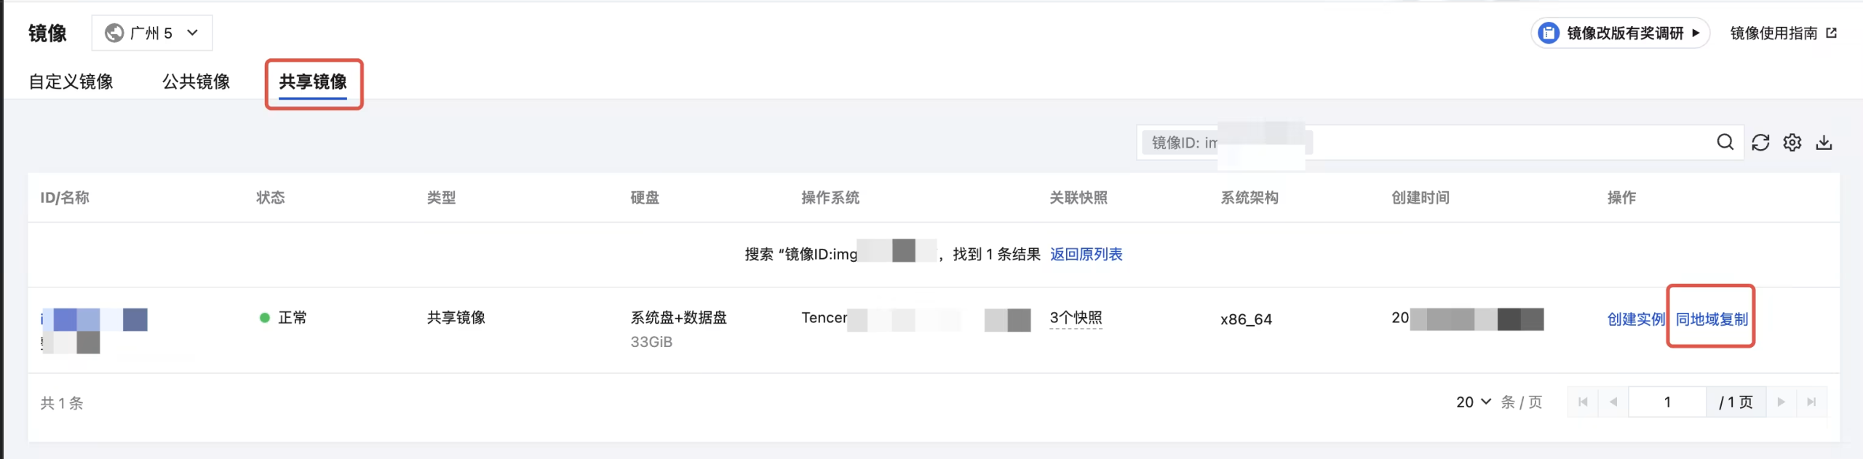1863x459 pixels.
Task: Expand the 广州 5 region dropdown
Action: pos(192,33)
